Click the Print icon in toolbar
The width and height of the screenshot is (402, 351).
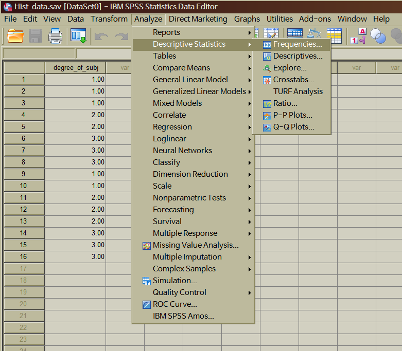[55, 36]
